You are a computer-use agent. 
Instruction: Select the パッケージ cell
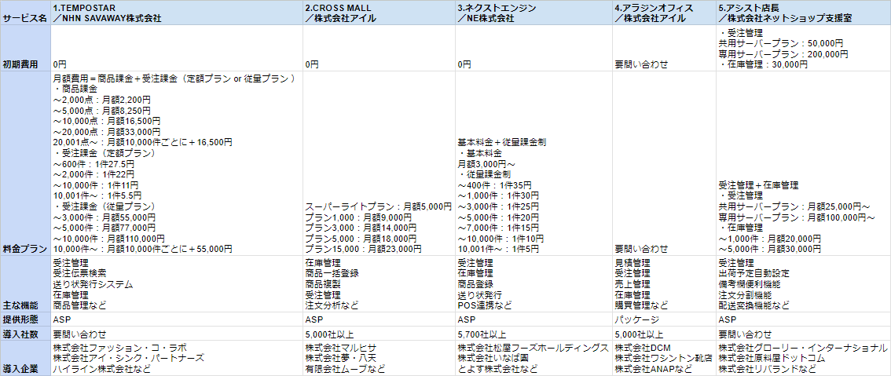click(x=665, y=319)
